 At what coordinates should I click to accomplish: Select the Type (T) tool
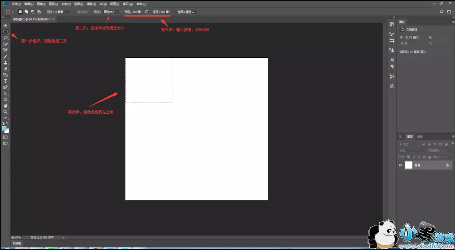[5, 81]
